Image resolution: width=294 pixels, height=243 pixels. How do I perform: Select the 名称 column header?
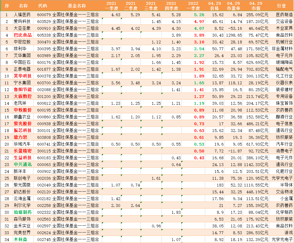pyautogui.click(x=23, y=6)
